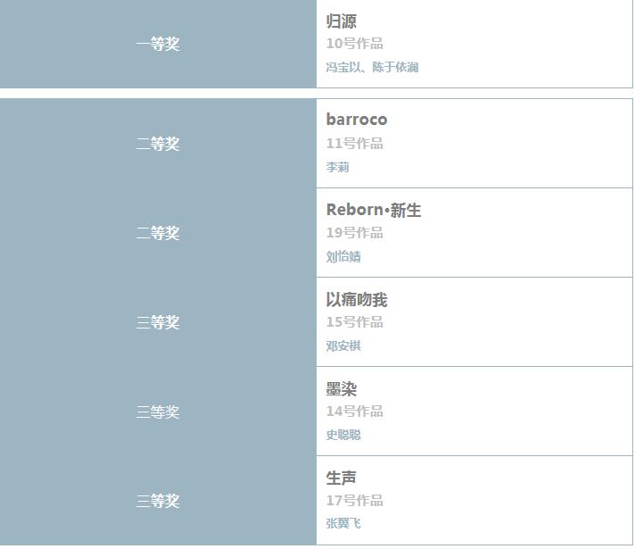Click the 10号作品 entry label

(x=354, y=44)
